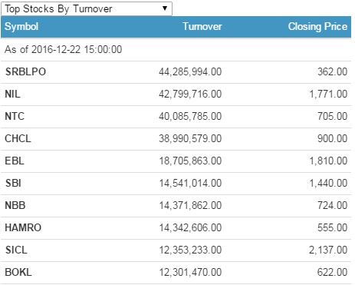Viewport: 355px width, 285px height.
Task: Open the Top Stocks By Turnover dropdown
Action: pos(87,8)
